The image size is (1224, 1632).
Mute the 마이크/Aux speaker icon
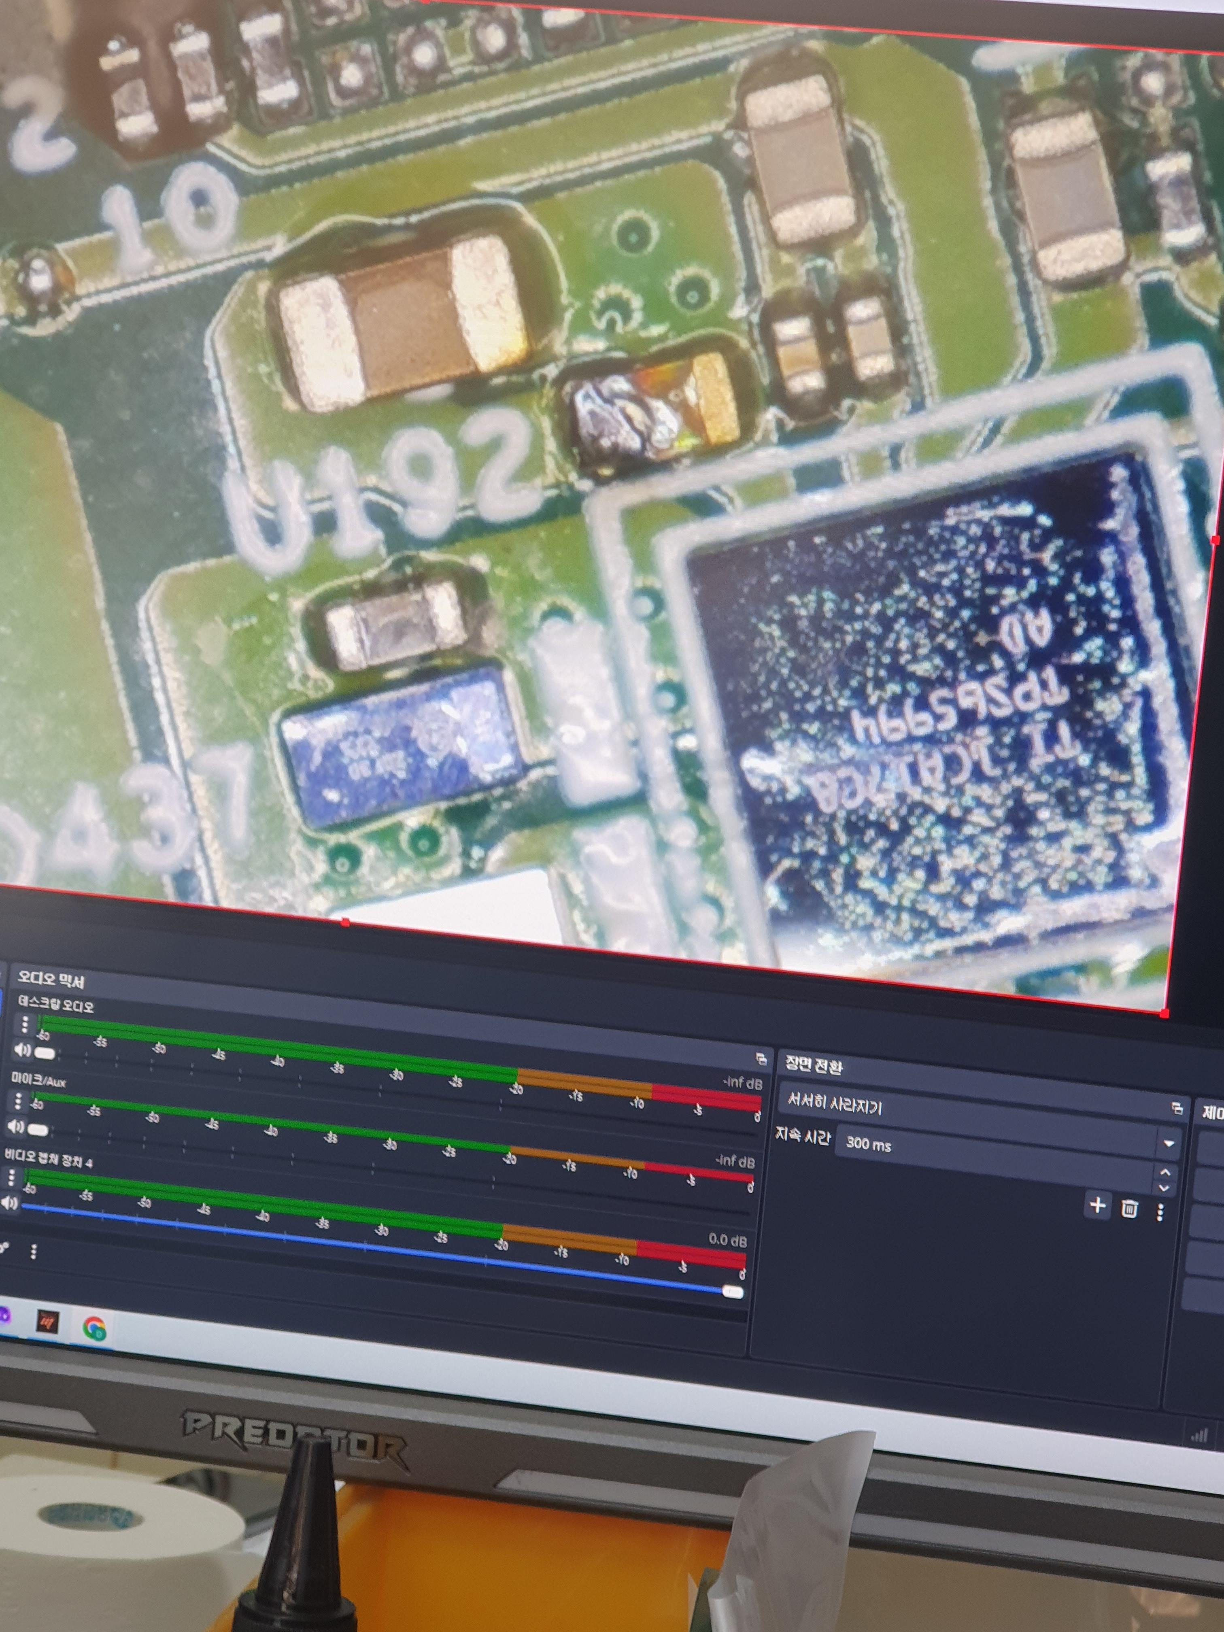pos(15,1126)
